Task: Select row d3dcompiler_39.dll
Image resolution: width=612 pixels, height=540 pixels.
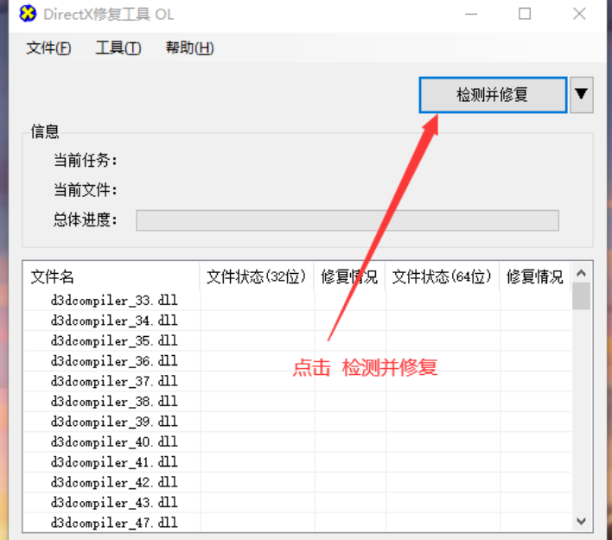Action: tap(297, 422)
